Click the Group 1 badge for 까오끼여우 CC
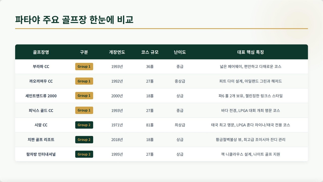 (x=84, y=81)
